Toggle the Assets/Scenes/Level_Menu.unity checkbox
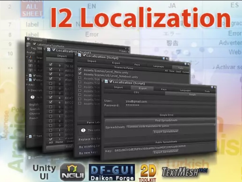Image resolution: width=242 pixels, height=182 pixels. click(x=80, y=69)
